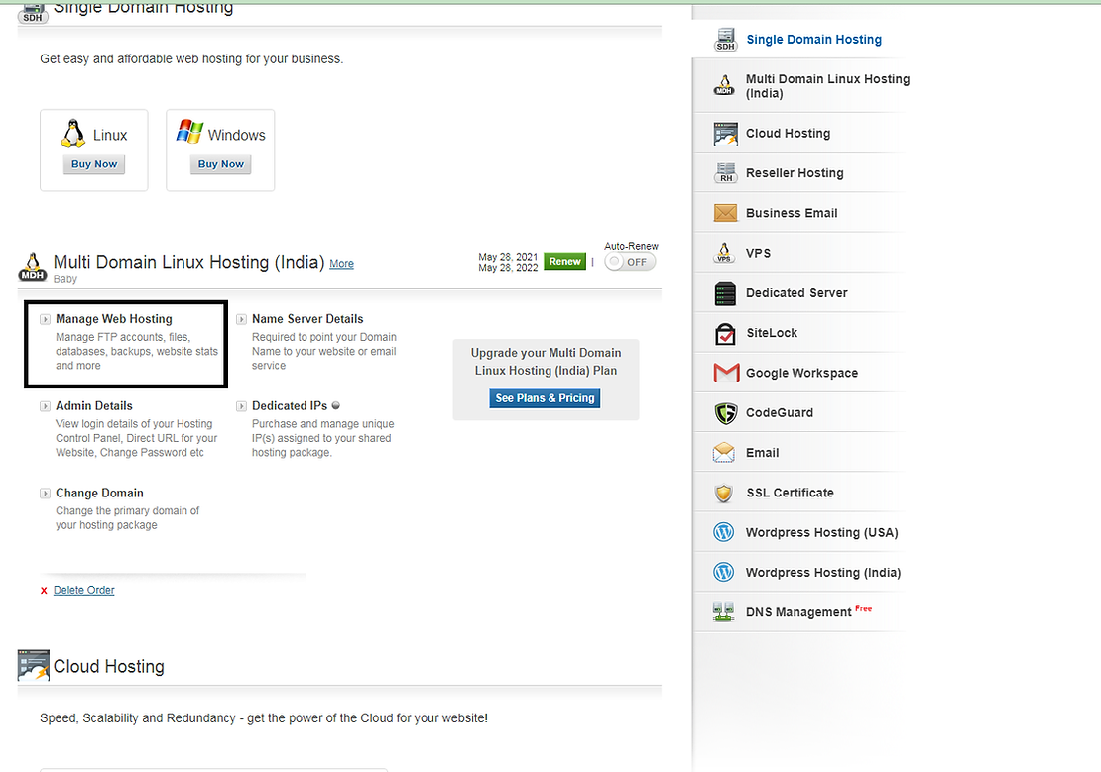Click the Delete Order link
The image size is (1101, 772).
pyautogui.click(x=84, y=590)
